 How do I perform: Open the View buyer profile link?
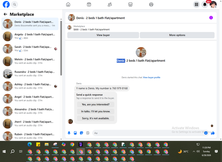151,77
